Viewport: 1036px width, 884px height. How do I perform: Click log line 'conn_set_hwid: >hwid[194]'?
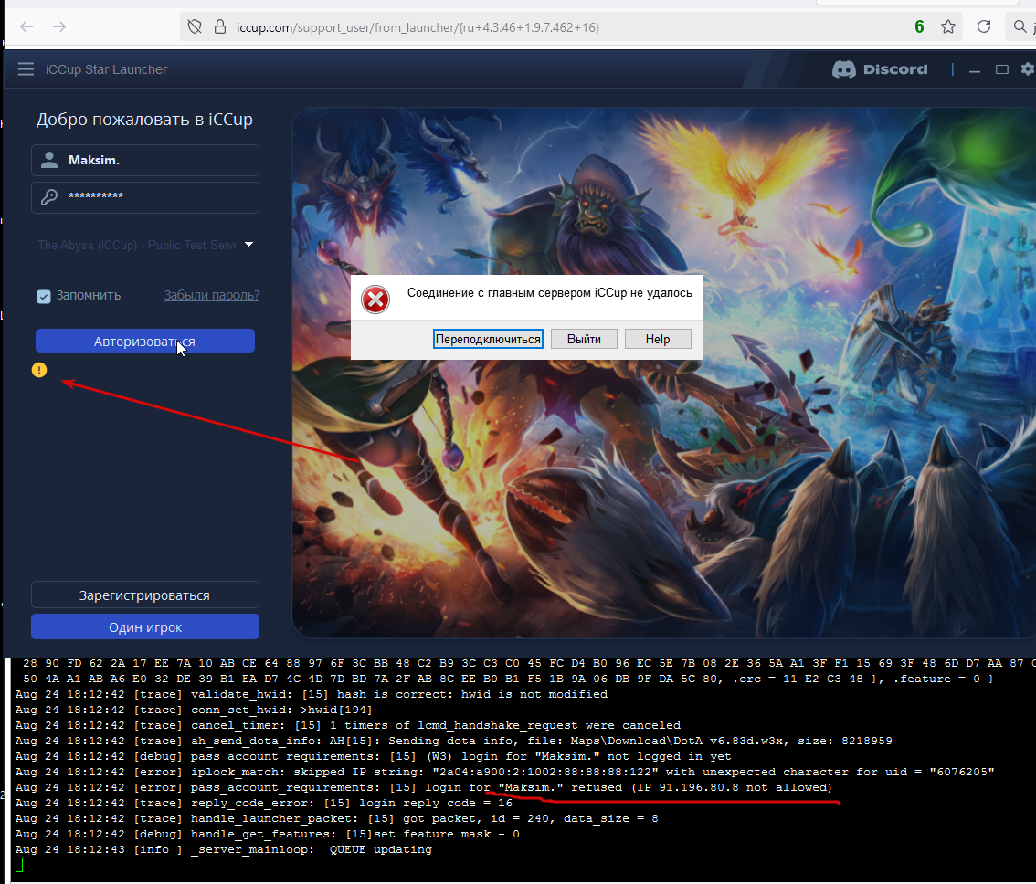point(194,710)
